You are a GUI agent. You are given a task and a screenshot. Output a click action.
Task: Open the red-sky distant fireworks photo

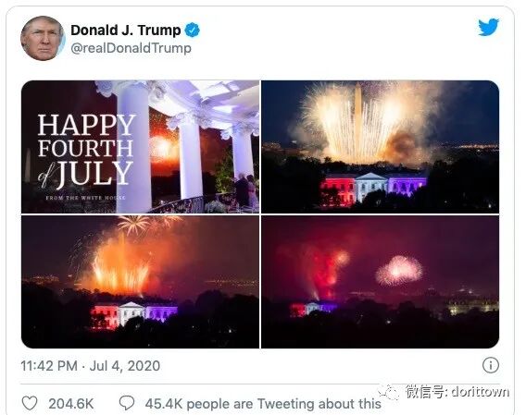coord(380,282)
